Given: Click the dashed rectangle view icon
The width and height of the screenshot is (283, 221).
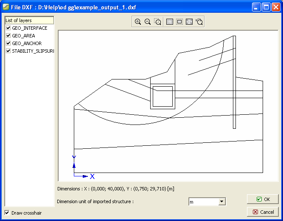Looking at the screenshot, I should (x=179, y=22).
